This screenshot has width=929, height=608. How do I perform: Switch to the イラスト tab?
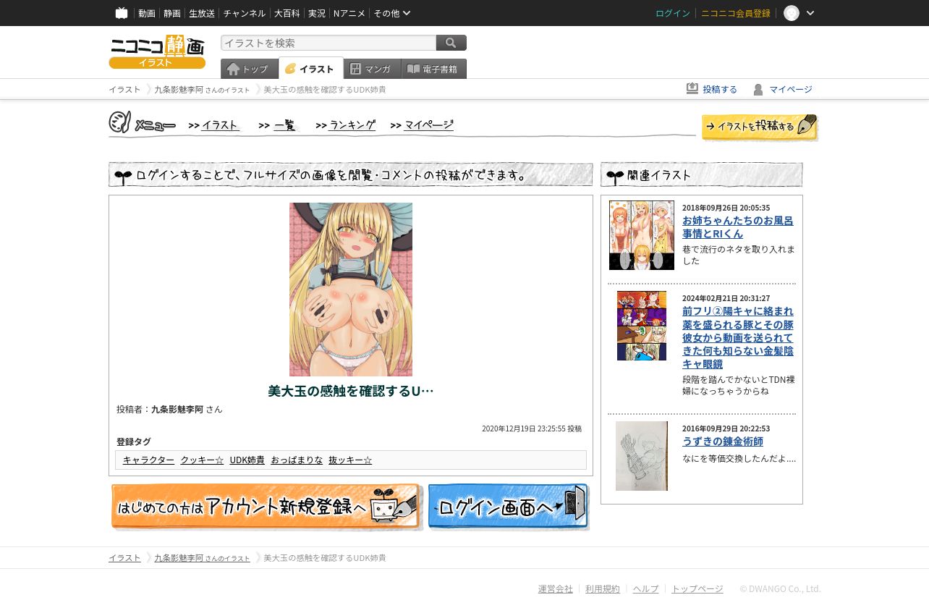[x=311, y=69]
